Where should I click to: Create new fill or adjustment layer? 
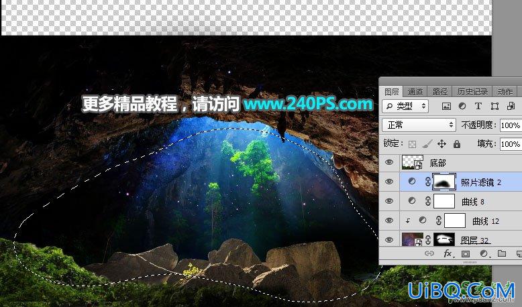pyautogui.click(x=484, y=254)
